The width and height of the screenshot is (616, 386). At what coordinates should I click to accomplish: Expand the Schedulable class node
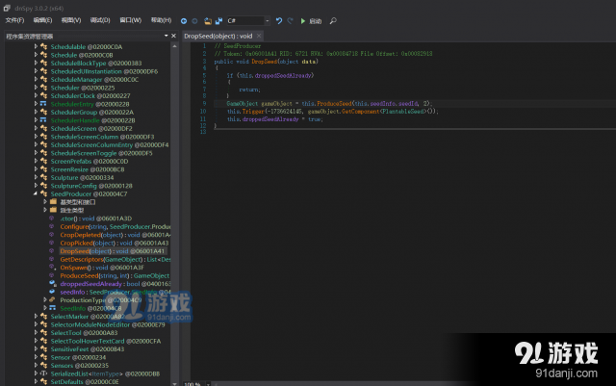[36, 46]
